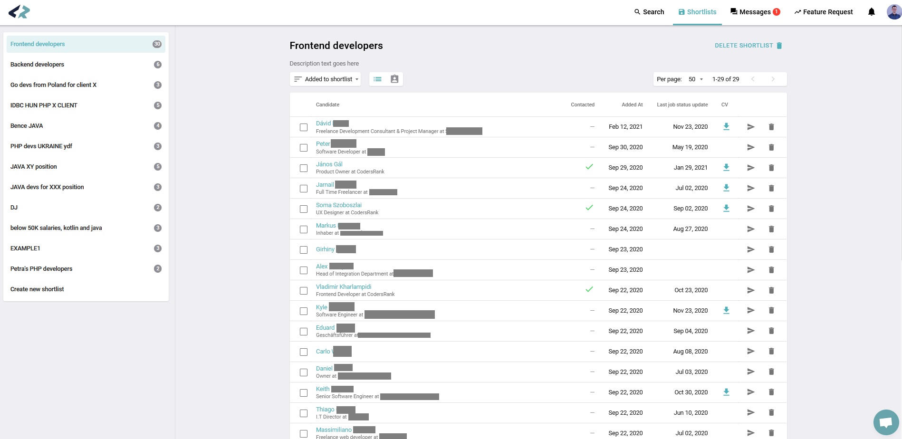Open the chat support bubble
902x439 pixels.
click(885, 422)
